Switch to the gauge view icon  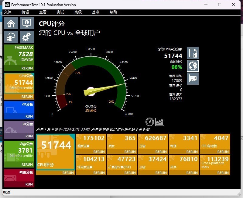coord(150,122)
